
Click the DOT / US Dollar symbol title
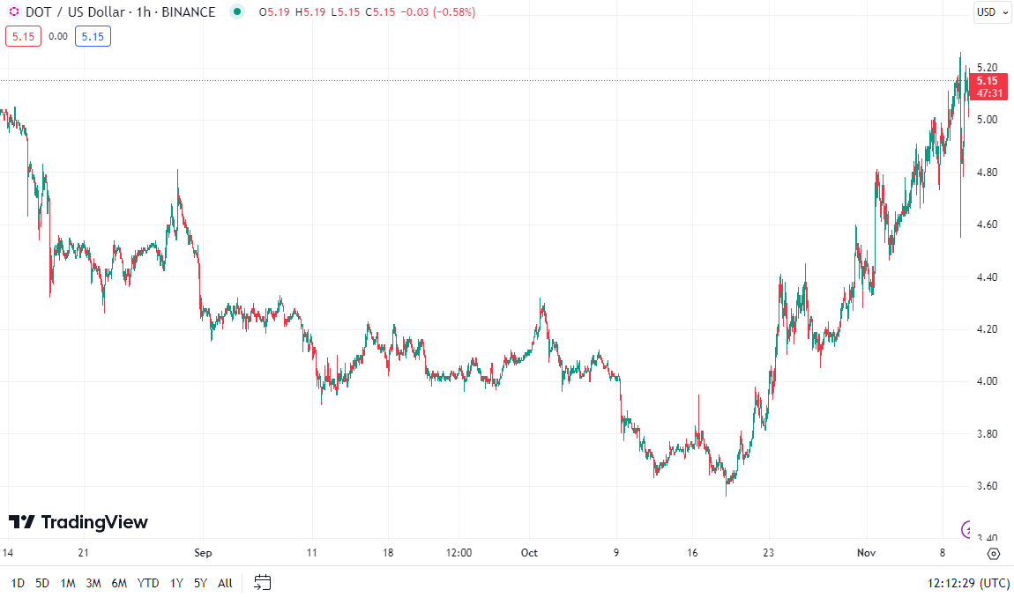click(x=75, y=12)
